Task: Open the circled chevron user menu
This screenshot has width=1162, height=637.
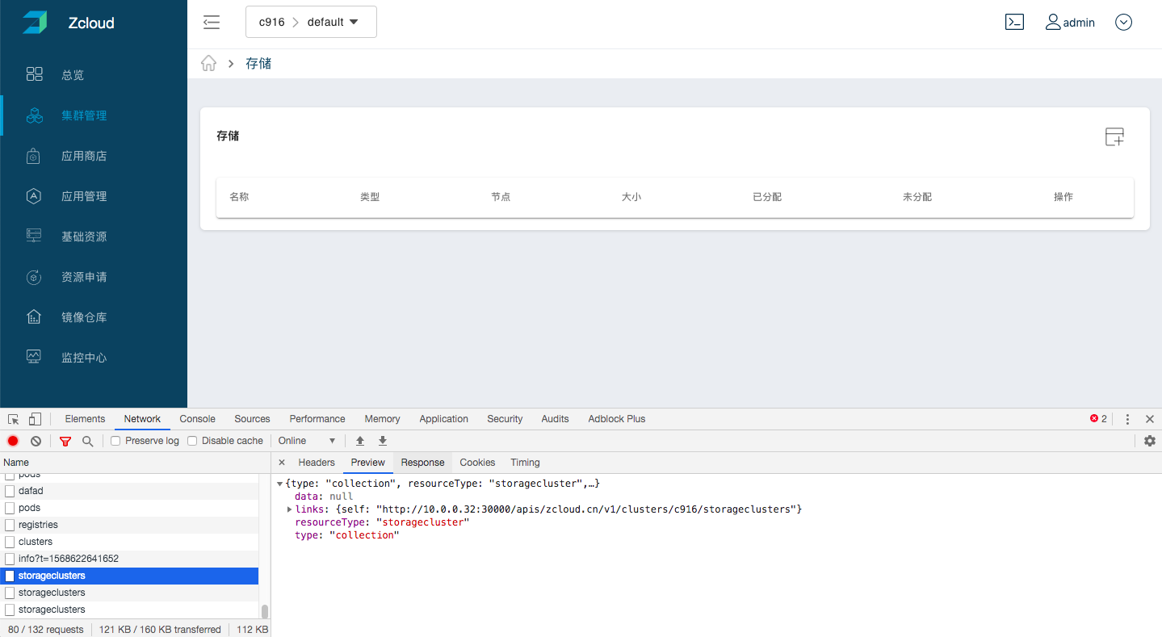Action: [1123, 22]
